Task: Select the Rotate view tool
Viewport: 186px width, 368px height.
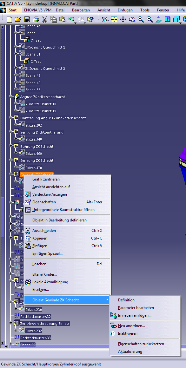Action: [x=132, y=19]
